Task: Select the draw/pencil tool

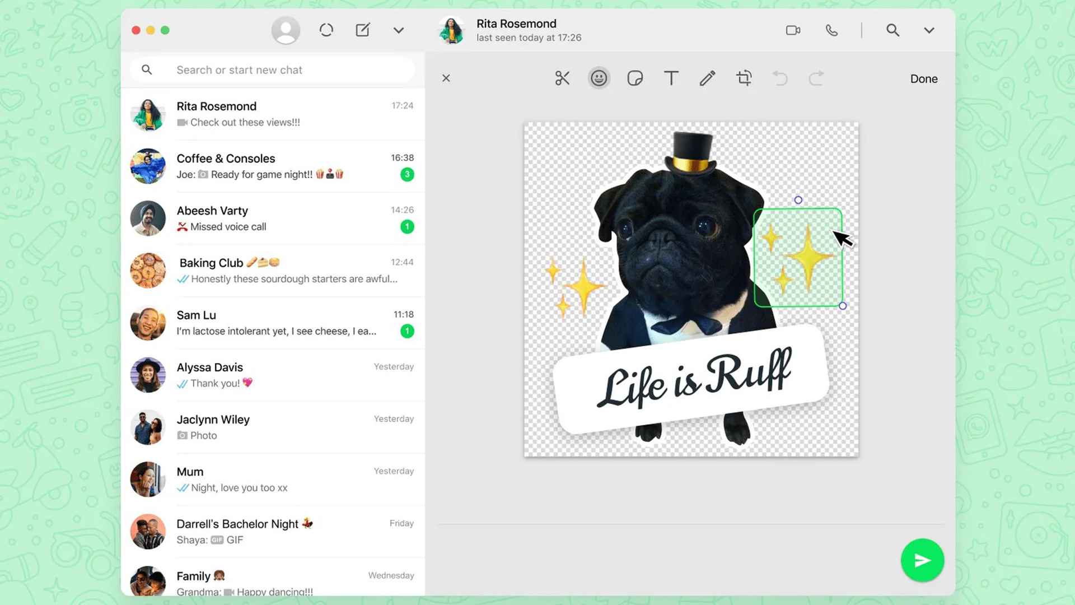Action: (x=707, y=77)
